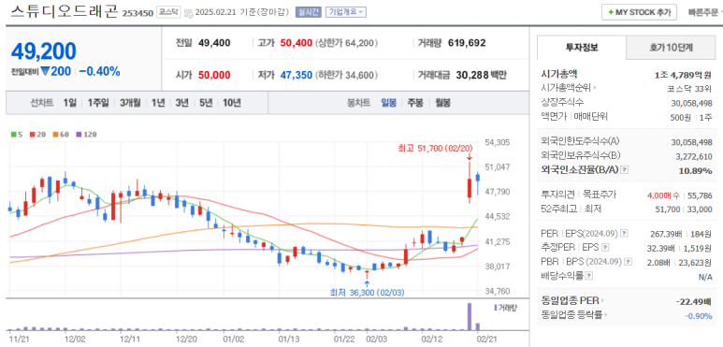
Task: Click the purple 120-day moving average legend
Action: [x=86, y=135]
